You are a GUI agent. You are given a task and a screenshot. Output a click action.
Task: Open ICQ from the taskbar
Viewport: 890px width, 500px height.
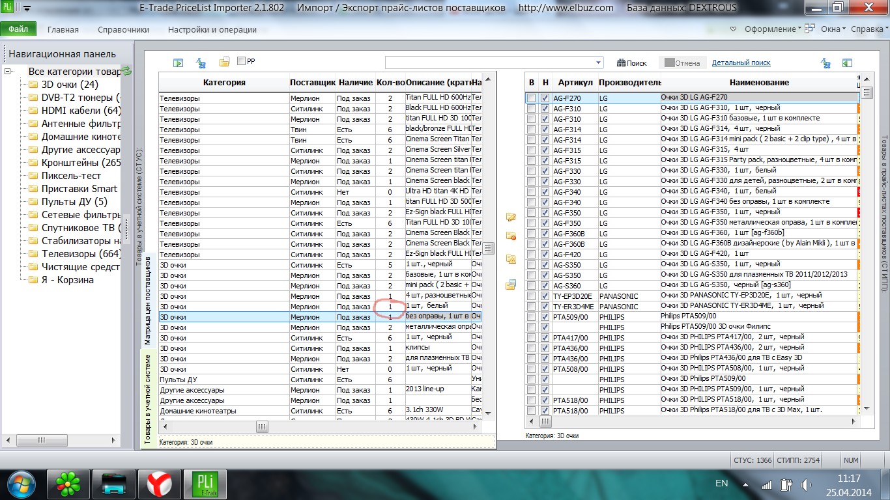68,484
